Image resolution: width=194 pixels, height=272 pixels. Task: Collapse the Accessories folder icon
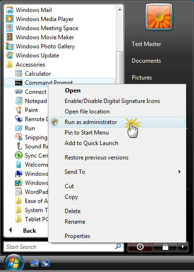(x=10, y=64)
